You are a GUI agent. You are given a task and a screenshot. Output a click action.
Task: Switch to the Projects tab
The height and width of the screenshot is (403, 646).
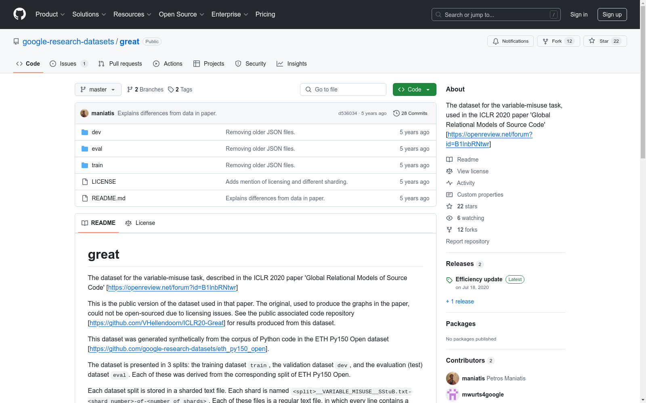209,64
